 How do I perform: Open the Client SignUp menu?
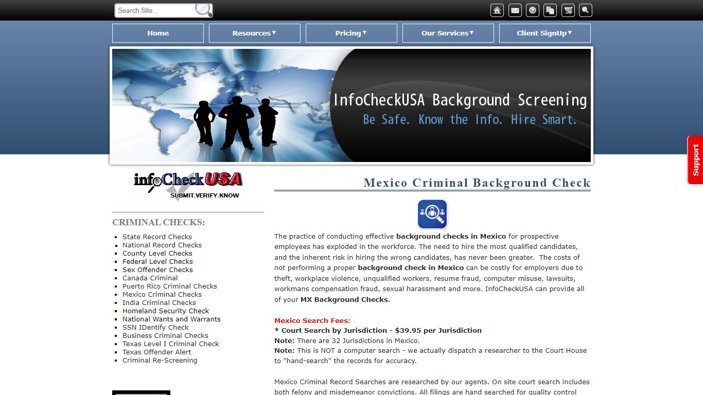click(544, 33)
